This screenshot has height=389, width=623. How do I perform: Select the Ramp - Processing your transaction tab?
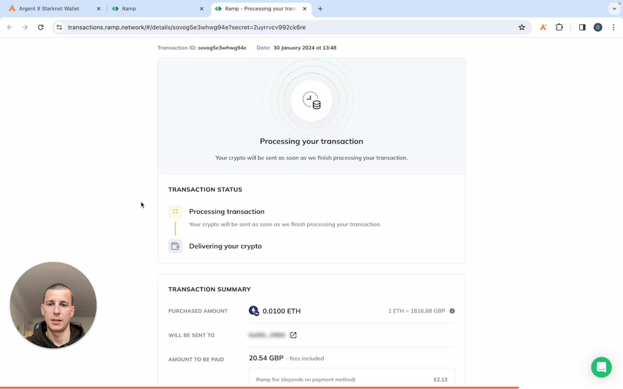tap(261, 9)
